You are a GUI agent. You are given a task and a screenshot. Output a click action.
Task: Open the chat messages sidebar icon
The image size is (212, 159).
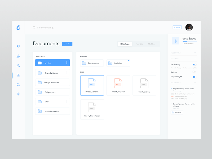point(18,85)
